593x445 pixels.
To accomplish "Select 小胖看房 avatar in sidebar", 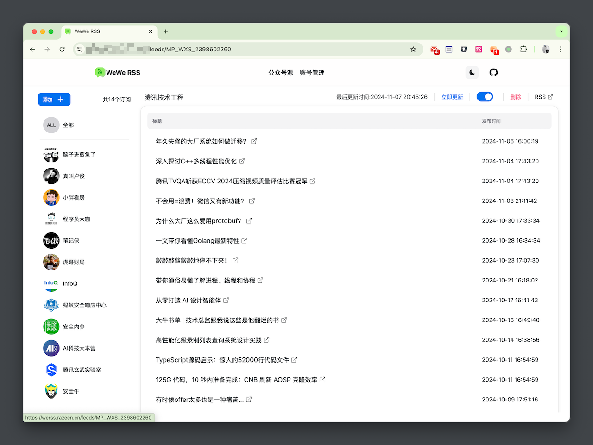I will (51, 198).
